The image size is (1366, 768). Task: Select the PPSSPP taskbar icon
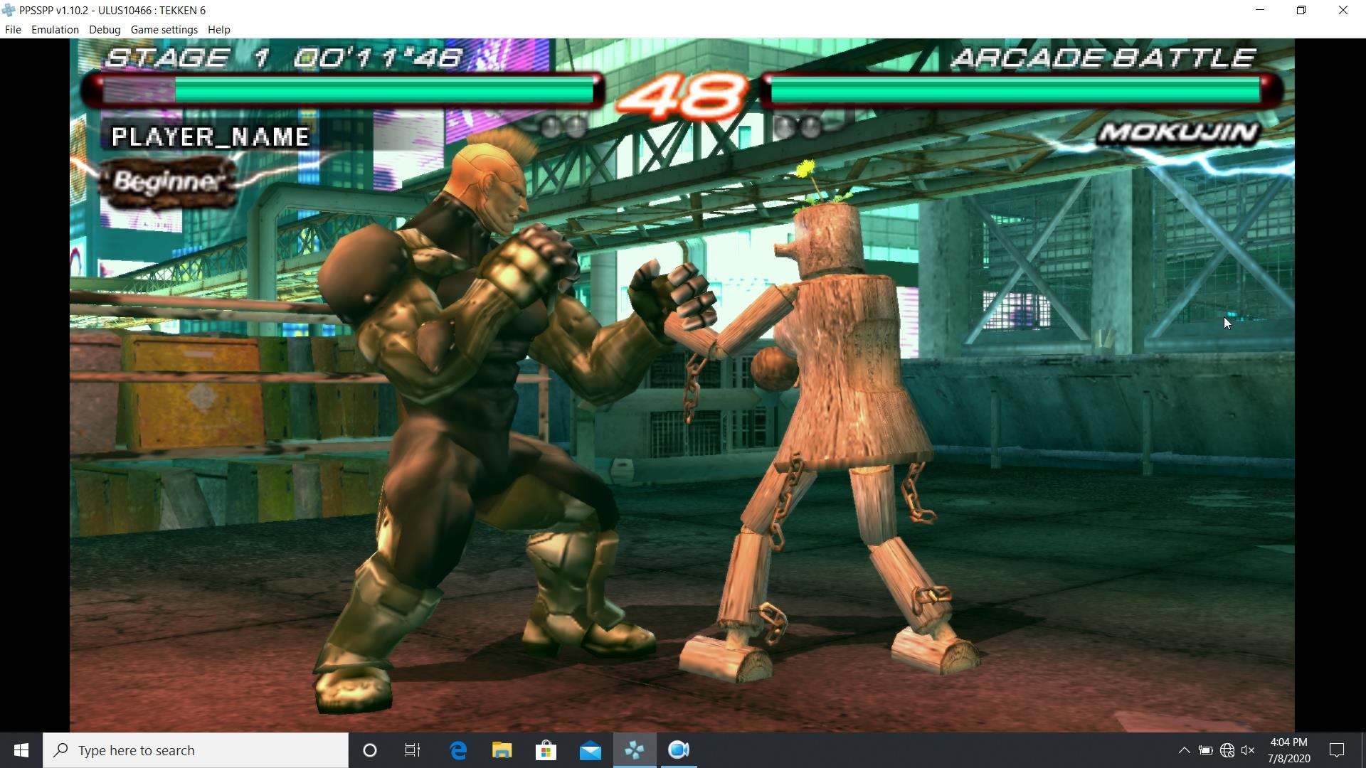click(x=635, y=750)
